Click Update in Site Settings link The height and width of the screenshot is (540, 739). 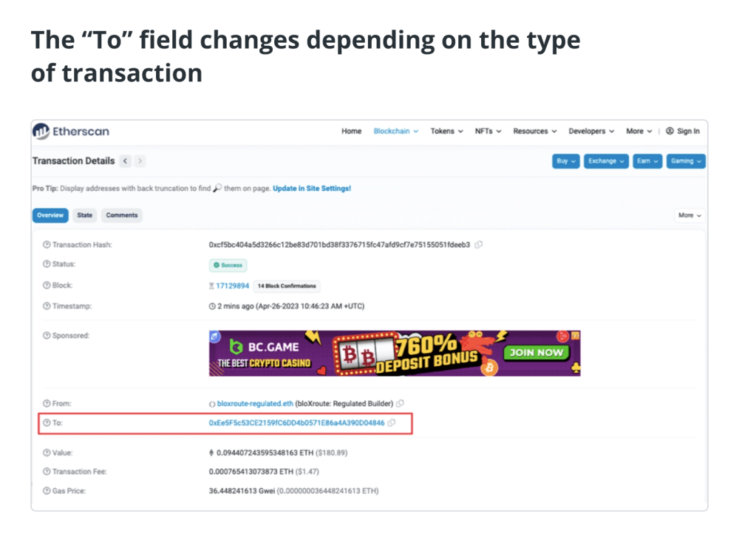[312, 189]
